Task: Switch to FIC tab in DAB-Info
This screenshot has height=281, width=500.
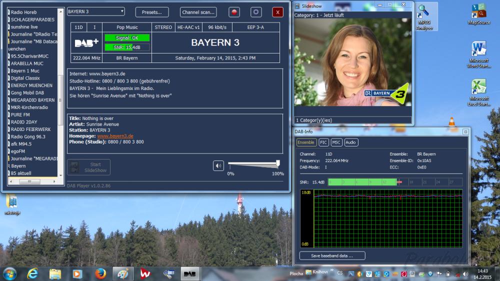Action: [x=323, y=142]
